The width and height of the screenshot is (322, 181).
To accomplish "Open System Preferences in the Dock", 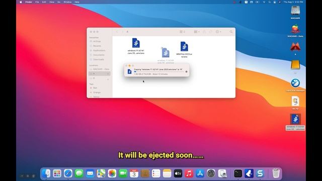I will click(x=211, y=173).
